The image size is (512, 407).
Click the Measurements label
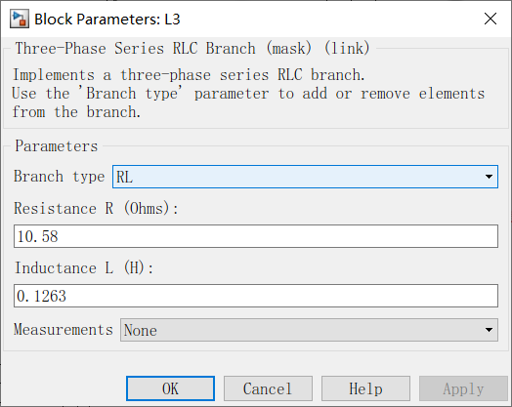coord(63,329)
